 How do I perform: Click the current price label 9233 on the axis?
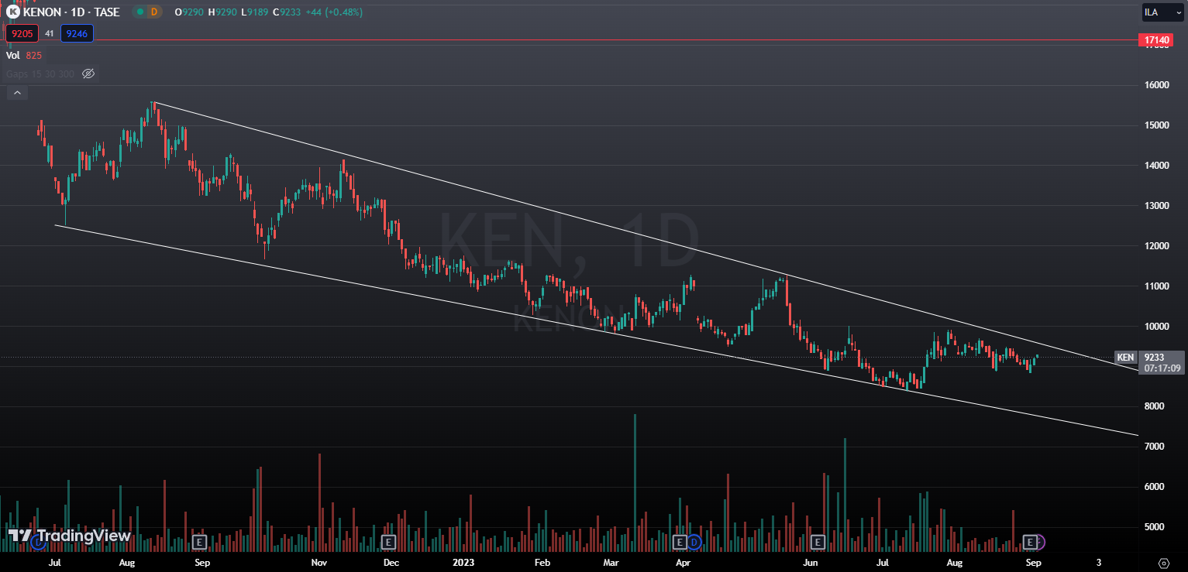click(x=1155, y=357)
